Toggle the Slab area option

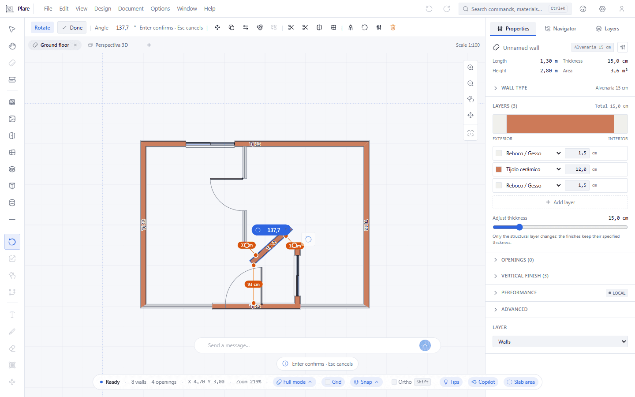(521, 382)
